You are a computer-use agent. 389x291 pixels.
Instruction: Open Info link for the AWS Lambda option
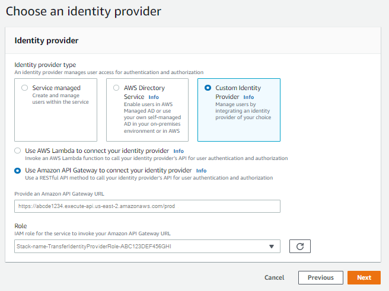(x=178, y=151)
